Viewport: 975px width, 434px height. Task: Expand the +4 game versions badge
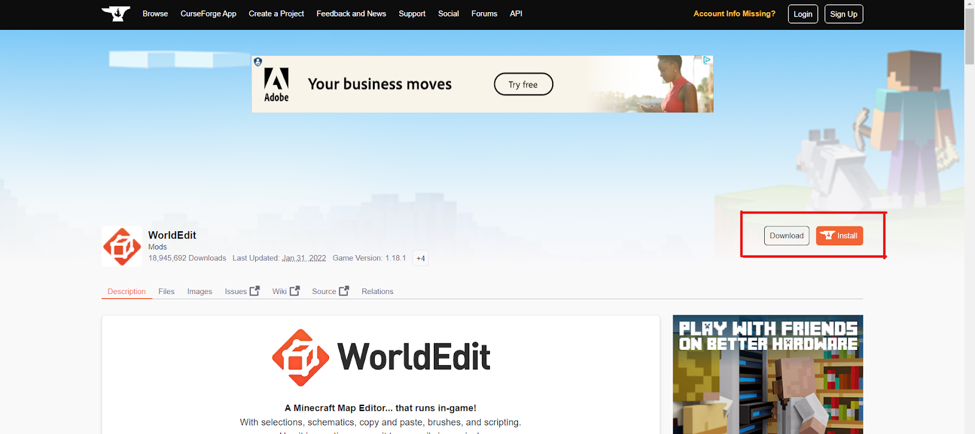click(x=420, y=258)
